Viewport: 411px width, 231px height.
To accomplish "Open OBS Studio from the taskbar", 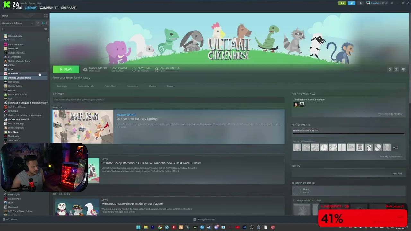I will [251, 227].
